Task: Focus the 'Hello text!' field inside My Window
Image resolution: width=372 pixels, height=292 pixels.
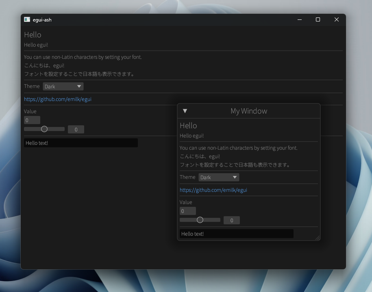Action: coord(237,234)
